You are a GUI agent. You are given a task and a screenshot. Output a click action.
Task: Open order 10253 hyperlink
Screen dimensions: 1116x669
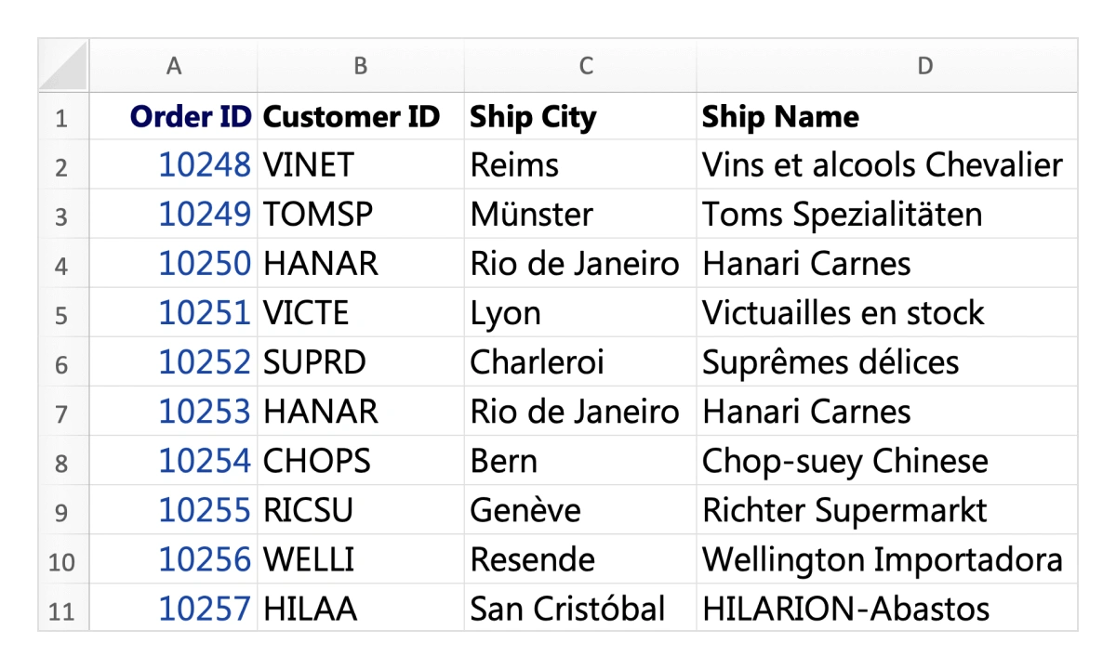pos(205,411)
